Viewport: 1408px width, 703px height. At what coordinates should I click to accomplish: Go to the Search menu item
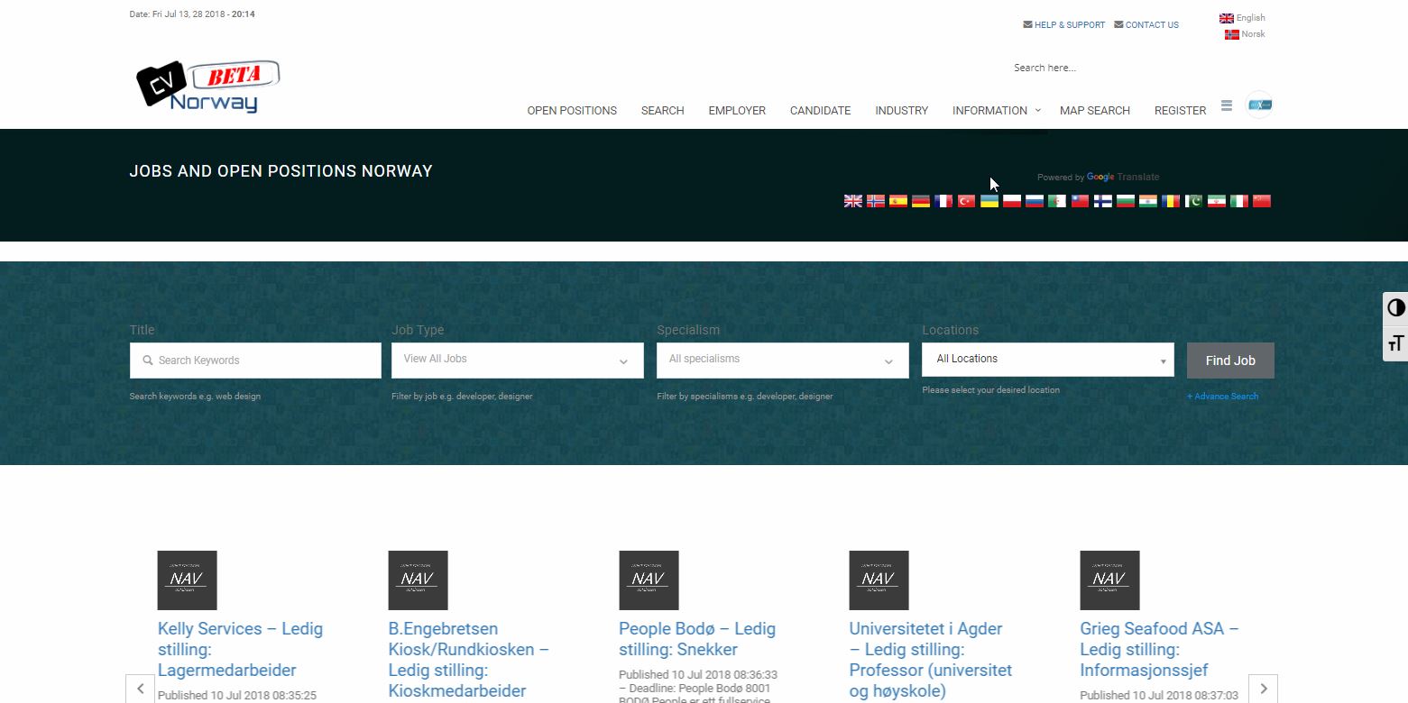coord(663,111)
